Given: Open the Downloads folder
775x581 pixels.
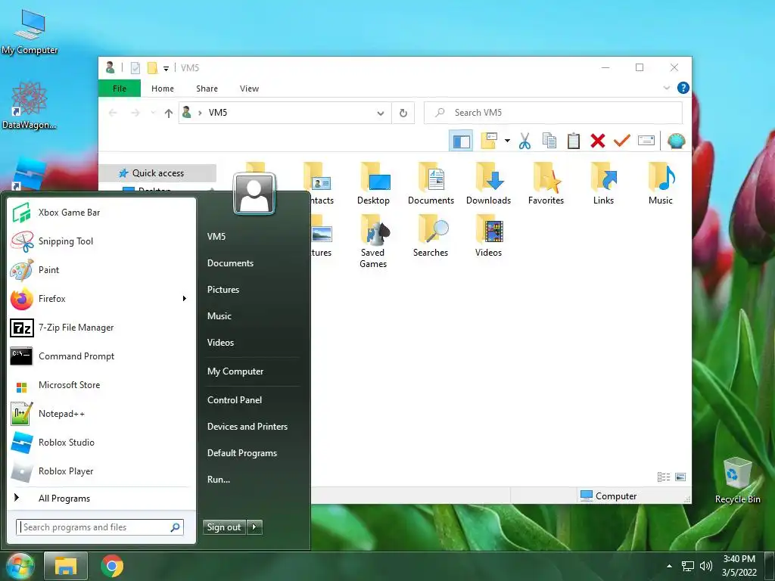Looking at the screenshot, I should [488, 183].
